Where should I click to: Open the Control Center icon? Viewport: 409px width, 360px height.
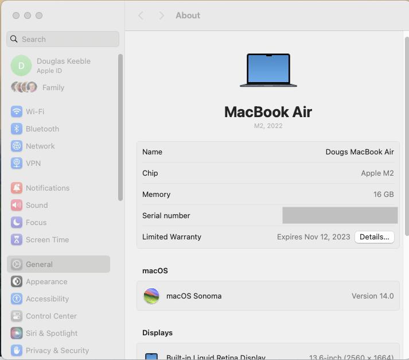point(17,316)
